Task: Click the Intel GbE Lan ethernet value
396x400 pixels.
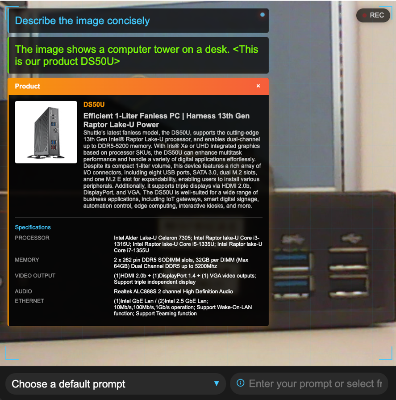Action: [x=183, y=307]
